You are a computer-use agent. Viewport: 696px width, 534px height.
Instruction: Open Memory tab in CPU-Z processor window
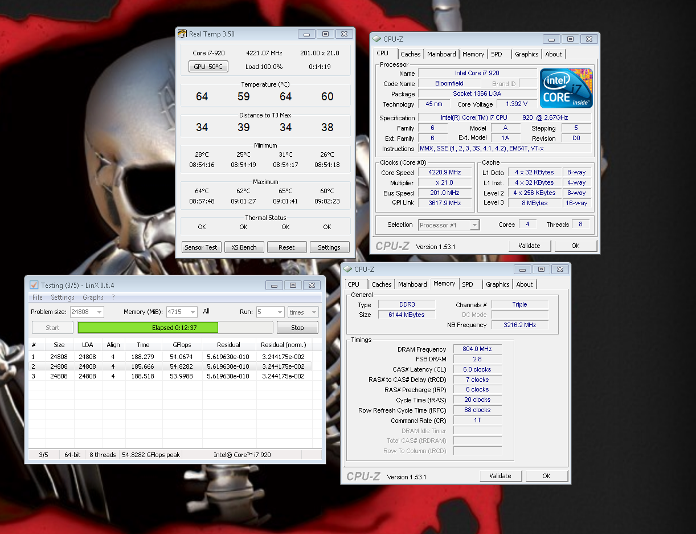[473, 54]
